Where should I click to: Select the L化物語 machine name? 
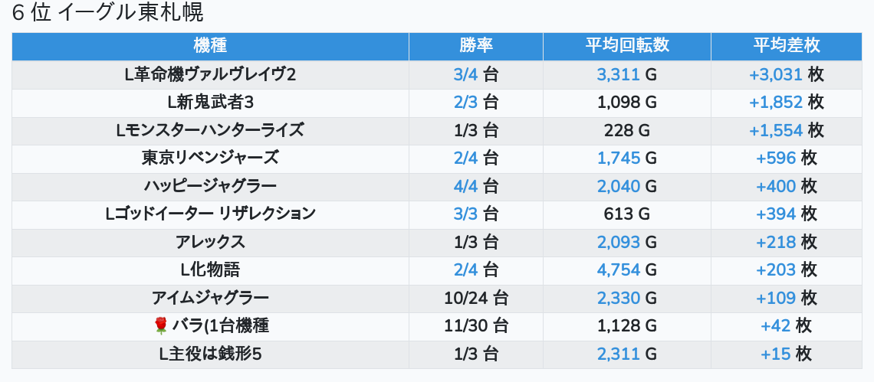coord(210,269)
